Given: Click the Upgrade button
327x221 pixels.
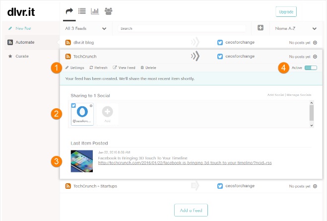Looking at the screenshot, I should pyautogui.click(x=286, y=12).
